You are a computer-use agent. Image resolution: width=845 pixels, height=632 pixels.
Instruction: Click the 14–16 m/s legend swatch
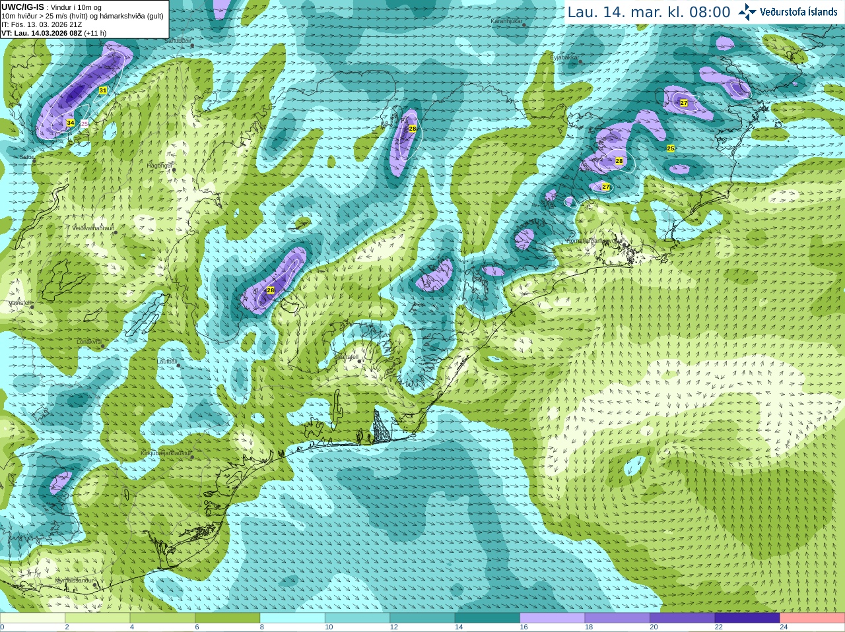[487, 618]
